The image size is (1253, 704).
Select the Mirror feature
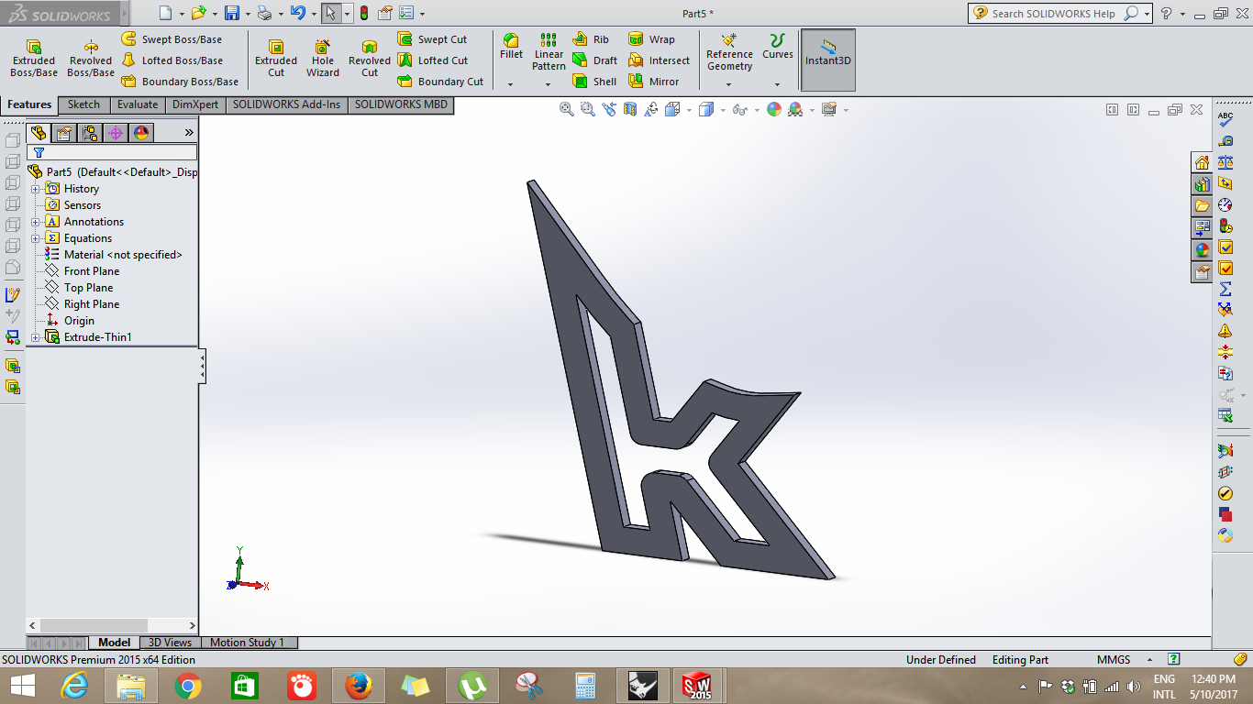[x=653, y=82]
